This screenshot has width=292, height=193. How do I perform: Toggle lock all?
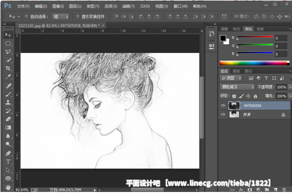(255, 96)
